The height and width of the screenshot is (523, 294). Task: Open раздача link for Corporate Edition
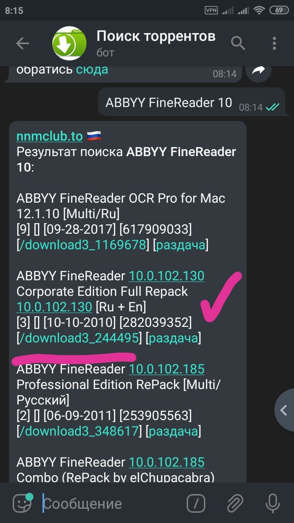pos(174,338)
